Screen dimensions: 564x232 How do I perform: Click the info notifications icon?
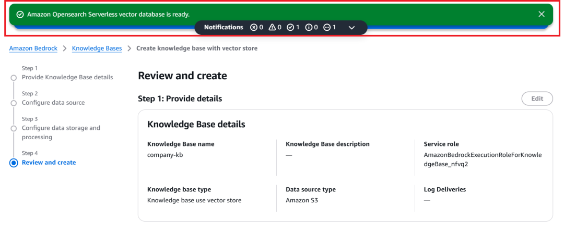click(309, 27)
